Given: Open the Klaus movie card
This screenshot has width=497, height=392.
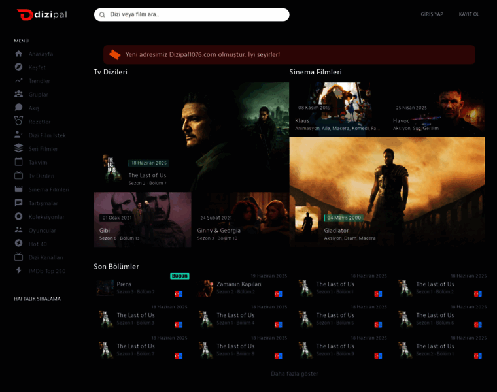Looking at the screenshot, I should tap(338, 110).
